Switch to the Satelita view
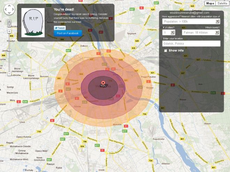The width and height of the screenshot is (230, 172). (222, 3)
